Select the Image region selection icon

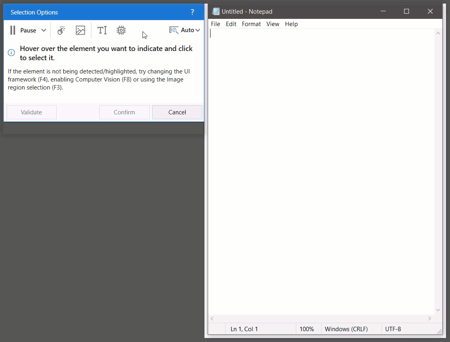[x=81, y=30]
